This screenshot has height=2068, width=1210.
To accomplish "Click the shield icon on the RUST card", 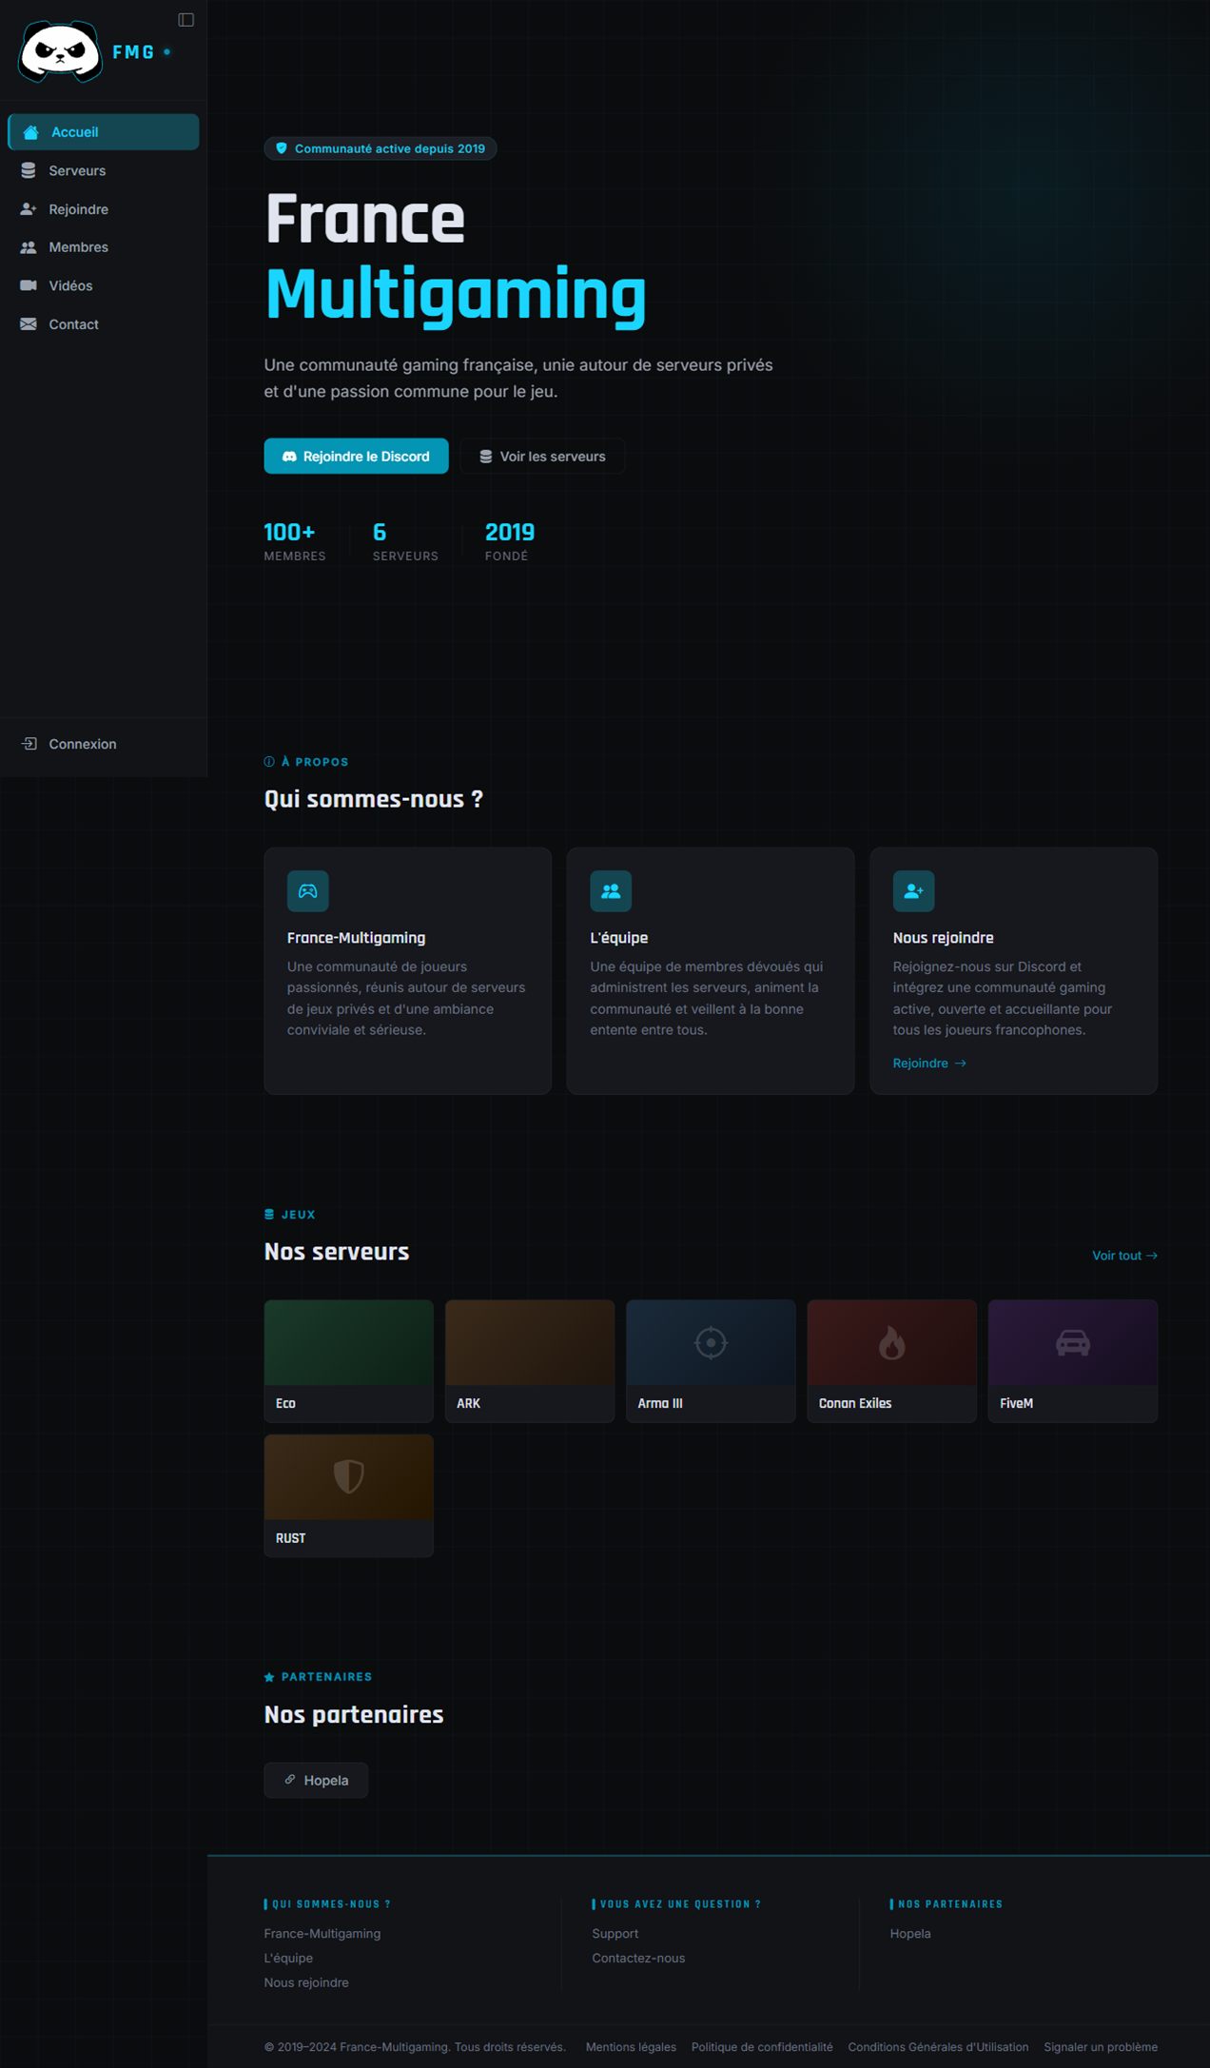I will (349, 1477).
